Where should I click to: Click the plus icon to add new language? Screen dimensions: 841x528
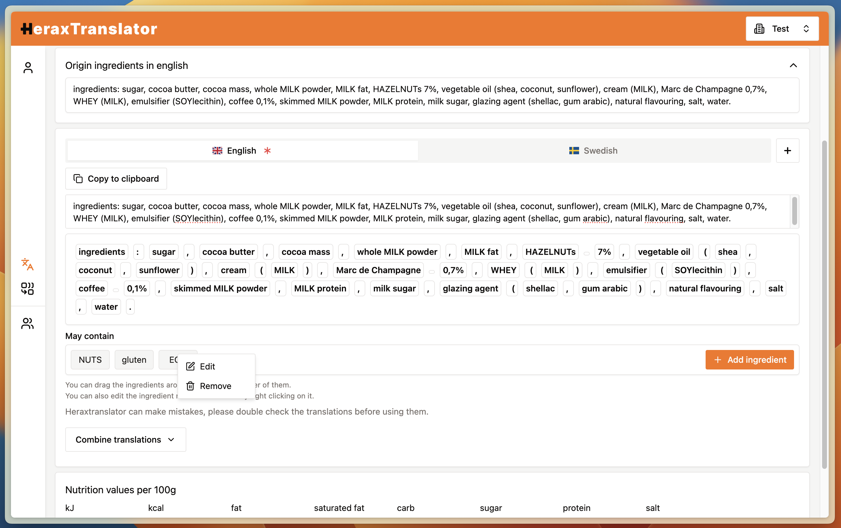pos(787,150)
